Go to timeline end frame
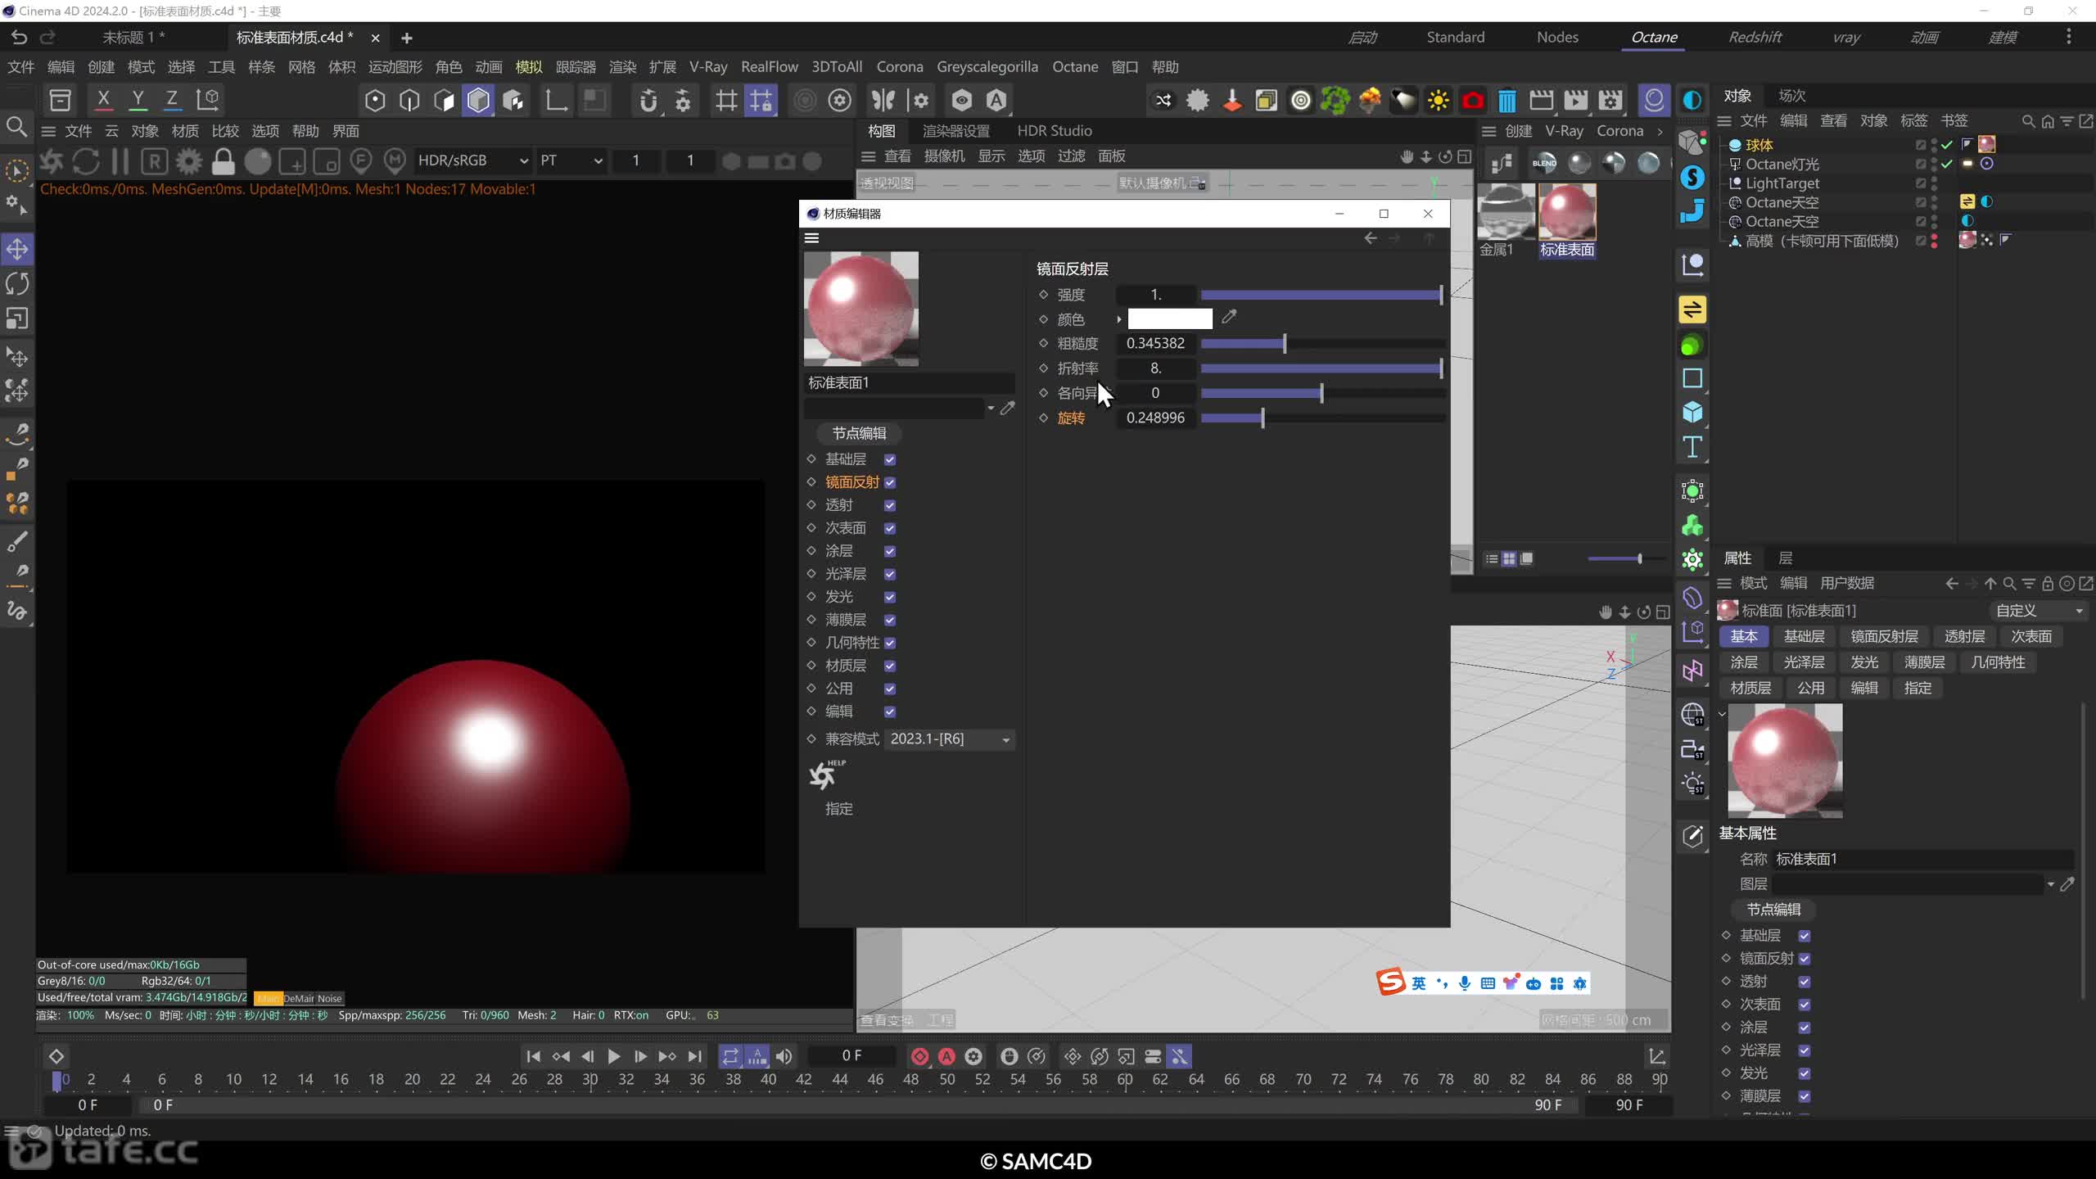2096x1179 pixels. tap(695, 1056)
